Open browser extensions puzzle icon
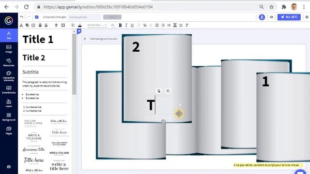 tap(284, 7)
